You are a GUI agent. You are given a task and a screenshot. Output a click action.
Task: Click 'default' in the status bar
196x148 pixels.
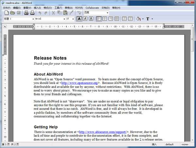[x=169, y=144]
